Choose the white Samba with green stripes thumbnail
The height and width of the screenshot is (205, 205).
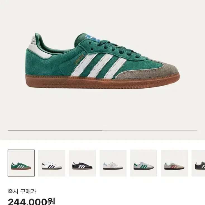pos(144,163)
